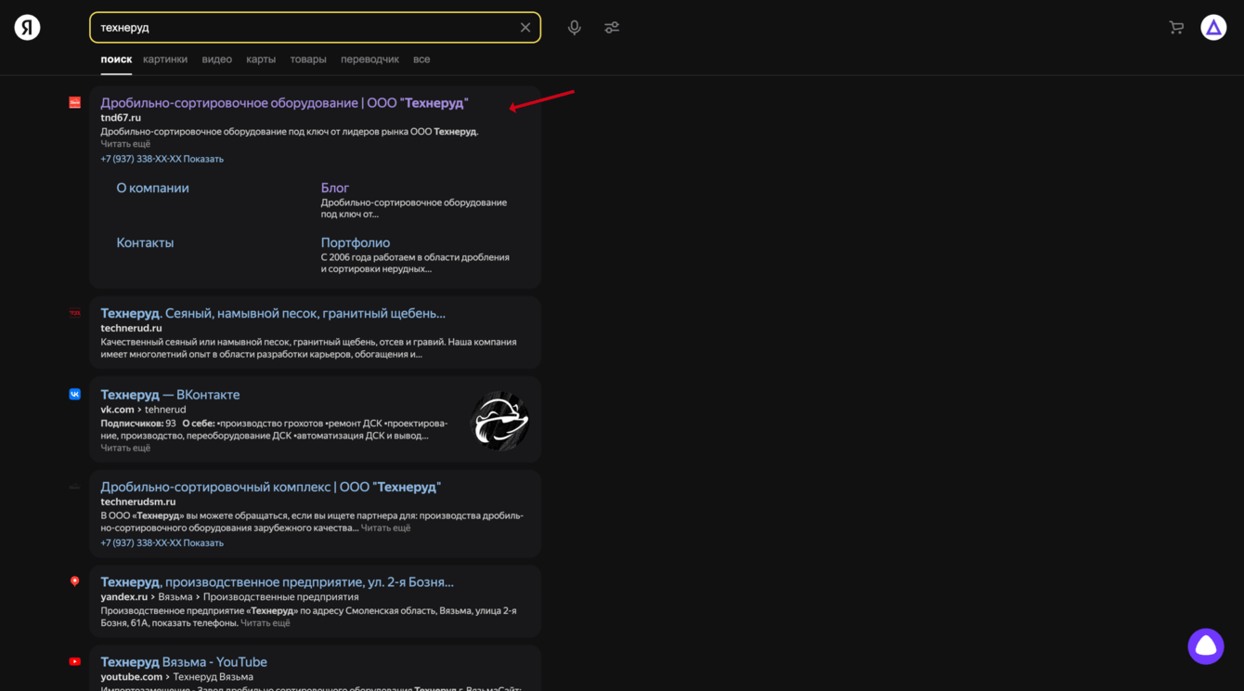Click Портфолио description 'С 2006 года работаем'

(415, 263)
